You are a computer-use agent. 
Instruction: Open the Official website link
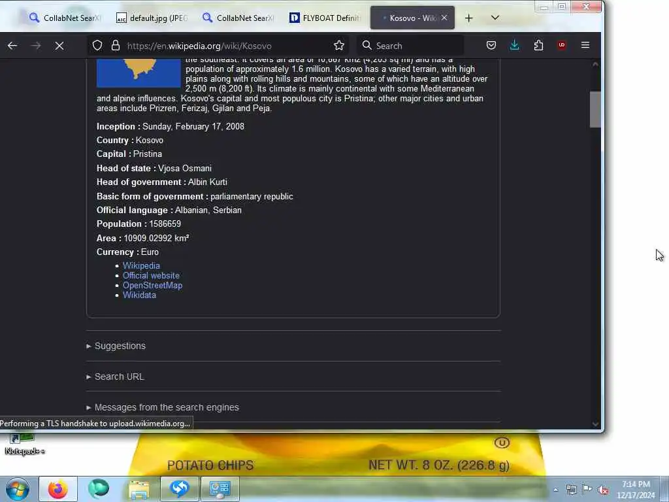[151, 275]
